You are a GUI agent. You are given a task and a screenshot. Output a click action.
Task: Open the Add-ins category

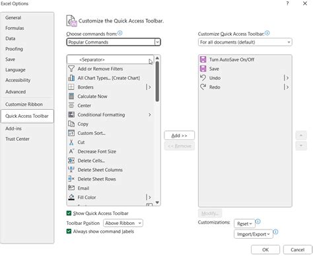pos(13,128)
